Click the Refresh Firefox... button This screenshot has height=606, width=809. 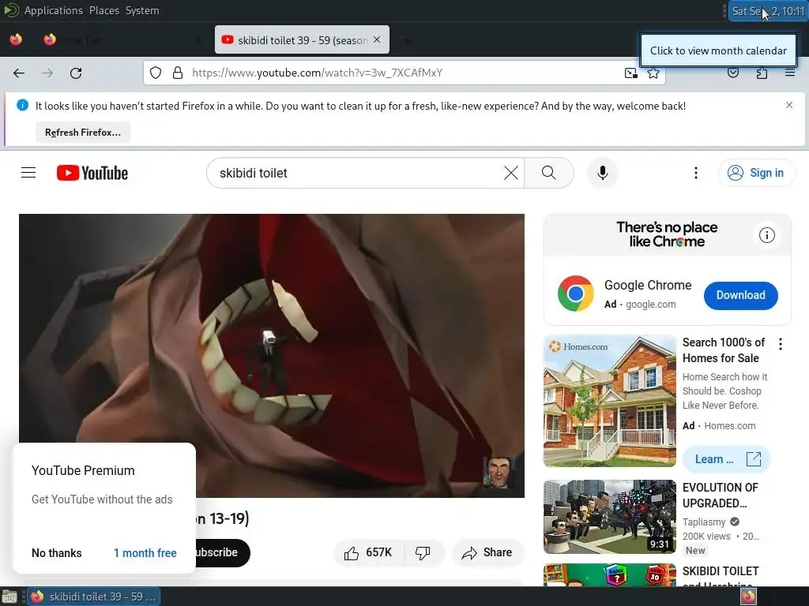83,133
